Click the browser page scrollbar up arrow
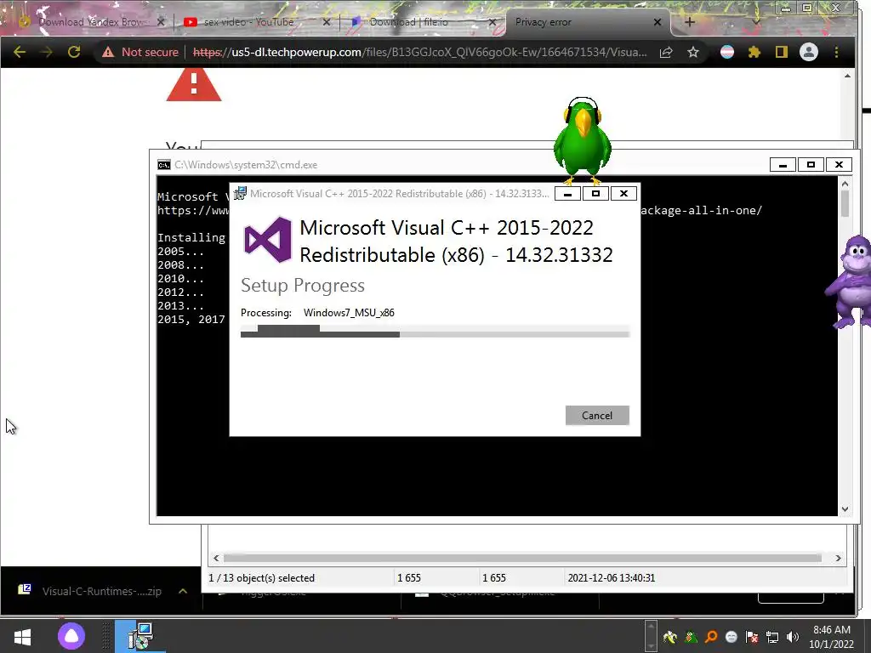This screenshot has height=653, width=871. (848, 76)
